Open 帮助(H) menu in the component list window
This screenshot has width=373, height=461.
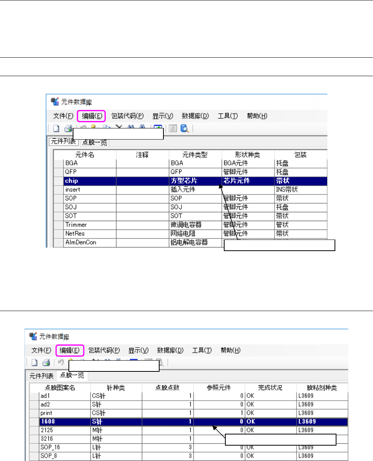point(257,116)
